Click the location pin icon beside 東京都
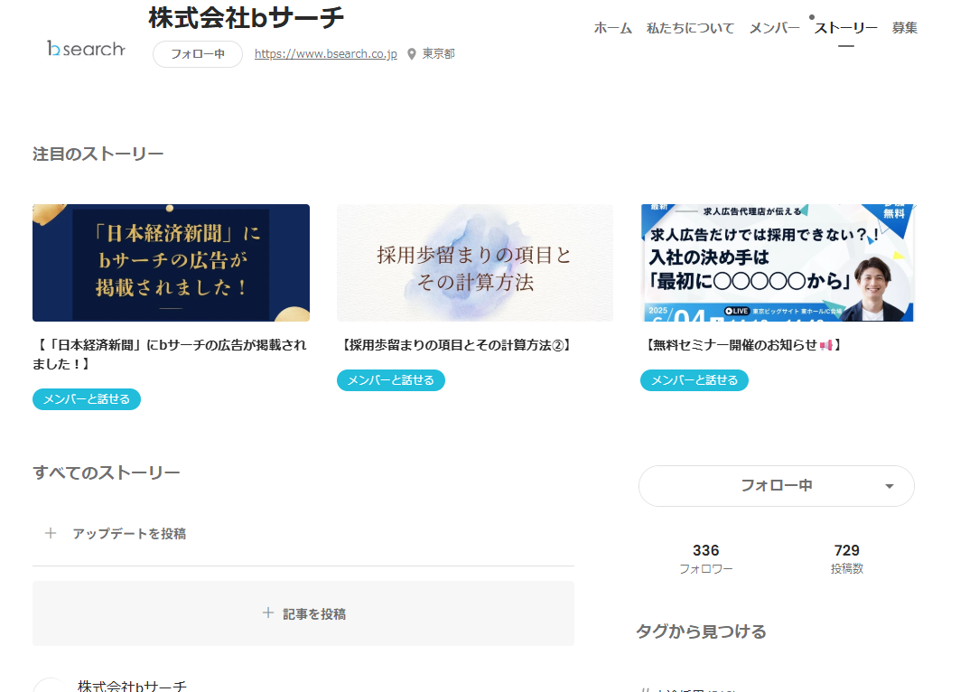This screenshot has width=960, height=692. [x=412, y=54]
